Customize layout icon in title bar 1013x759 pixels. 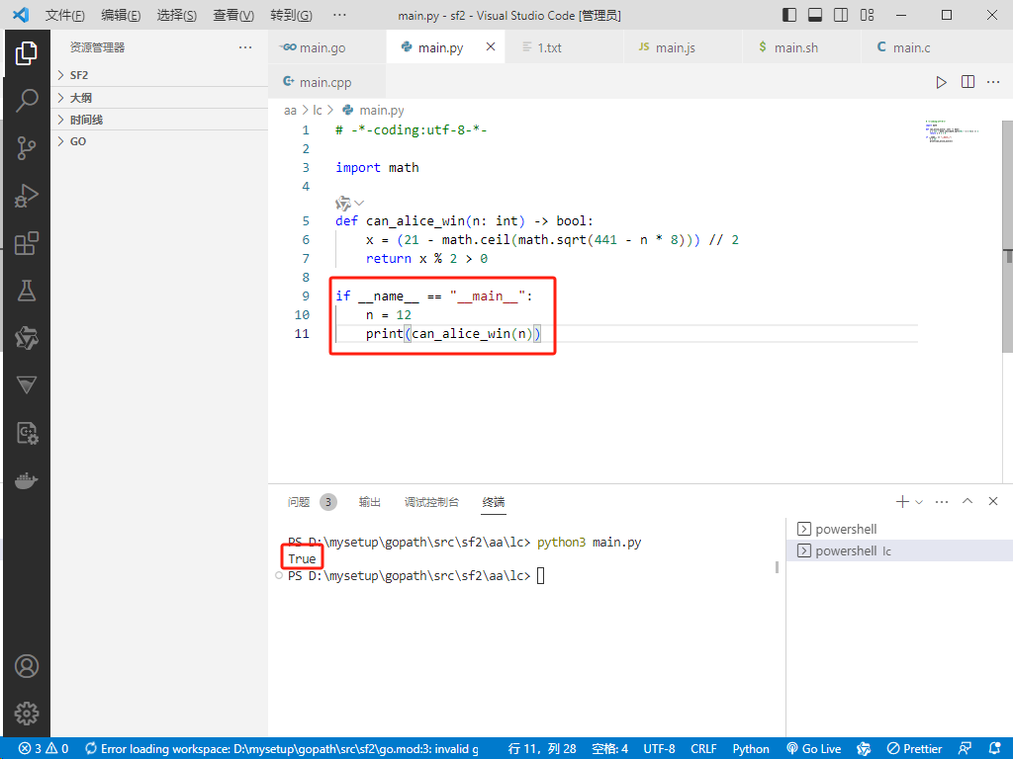tap(867, 15)
